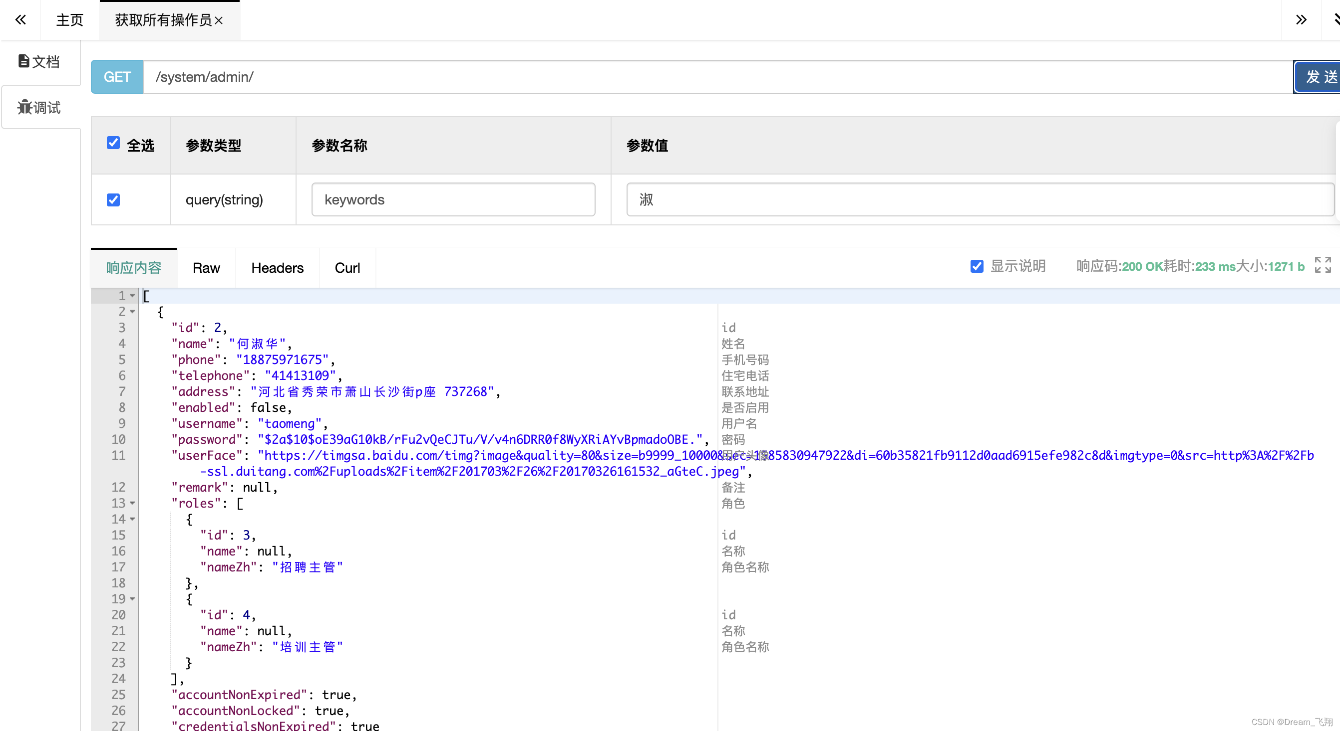The image size is (1340, 731).
Task: Close the 获取所有操作员 tab
Action: coord(219,20)
